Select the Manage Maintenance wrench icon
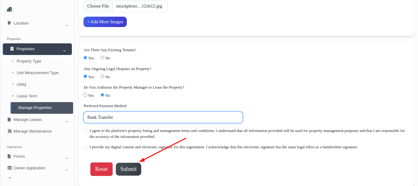This screenshot has height=186, width=418. [x=9, y=131]
